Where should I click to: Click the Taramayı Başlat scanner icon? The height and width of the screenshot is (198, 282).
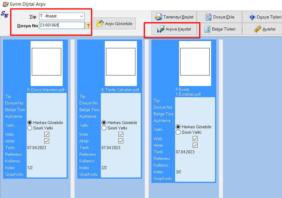158,17
